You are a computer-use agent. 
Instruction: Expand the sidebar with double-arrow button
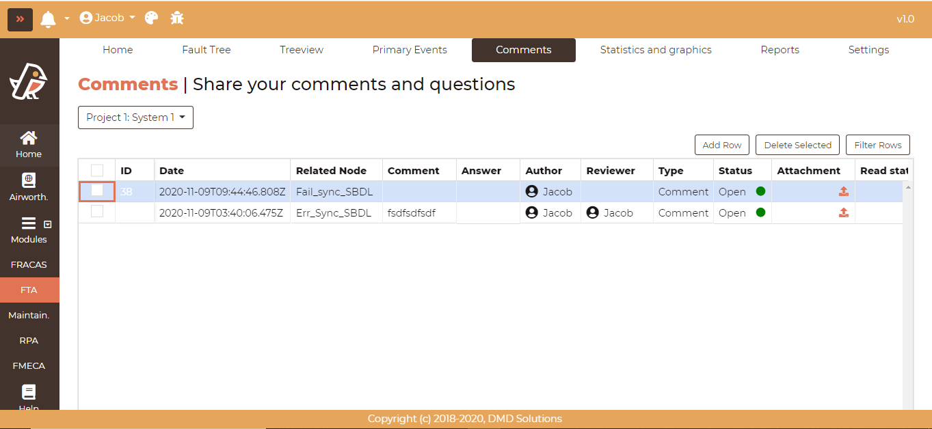click(20, 19)
